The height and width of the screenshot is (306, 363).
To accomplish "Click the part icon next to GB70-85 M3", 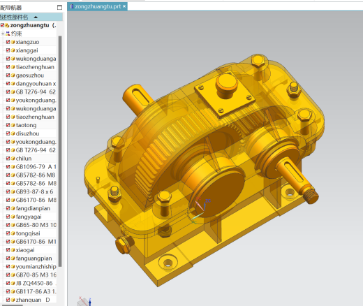I will pos(13,275).
